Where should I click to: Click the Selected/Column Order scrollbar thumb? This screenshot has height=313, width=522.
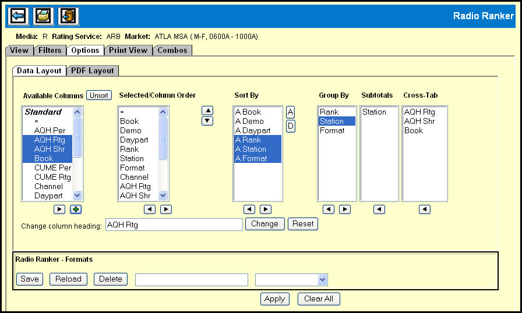[x=163, y=138]
